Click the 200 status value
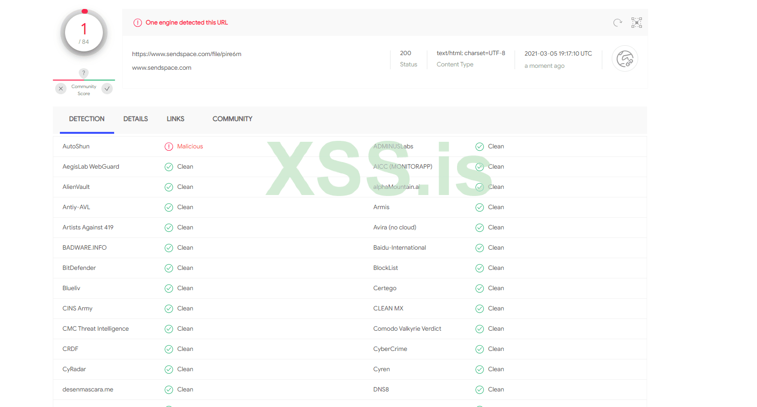Viewport: 757px width, 407px height. [406, 53]
